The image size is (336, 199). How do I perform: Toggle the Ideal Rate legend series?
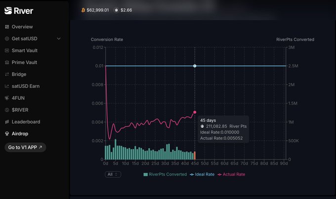202,174
